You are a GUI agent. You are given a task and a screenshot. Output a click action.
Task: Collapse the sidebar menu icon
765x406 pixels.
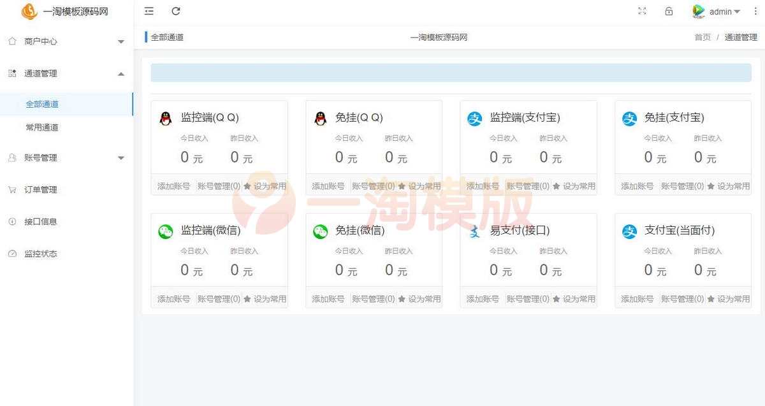(x=149, y=11)
